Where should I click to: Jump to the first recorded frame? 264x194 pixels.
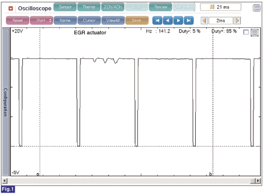[x=157, y=21]
